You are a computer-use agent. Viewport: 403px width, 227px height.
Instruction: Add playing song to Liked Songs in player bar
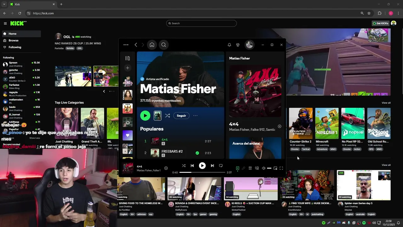pyautogui.click(x=166, y=168)
